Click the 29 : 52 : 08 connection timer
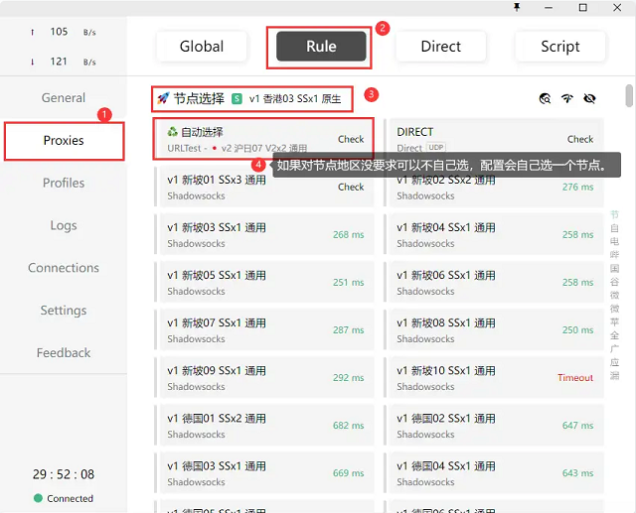Image resolution: width=636 pixels, height=513 pixels. click(x=64, y=474)
